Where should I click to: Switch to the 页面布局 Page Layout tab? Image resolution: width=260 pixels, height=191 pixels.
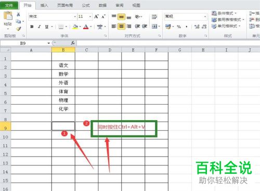[65, 5]
